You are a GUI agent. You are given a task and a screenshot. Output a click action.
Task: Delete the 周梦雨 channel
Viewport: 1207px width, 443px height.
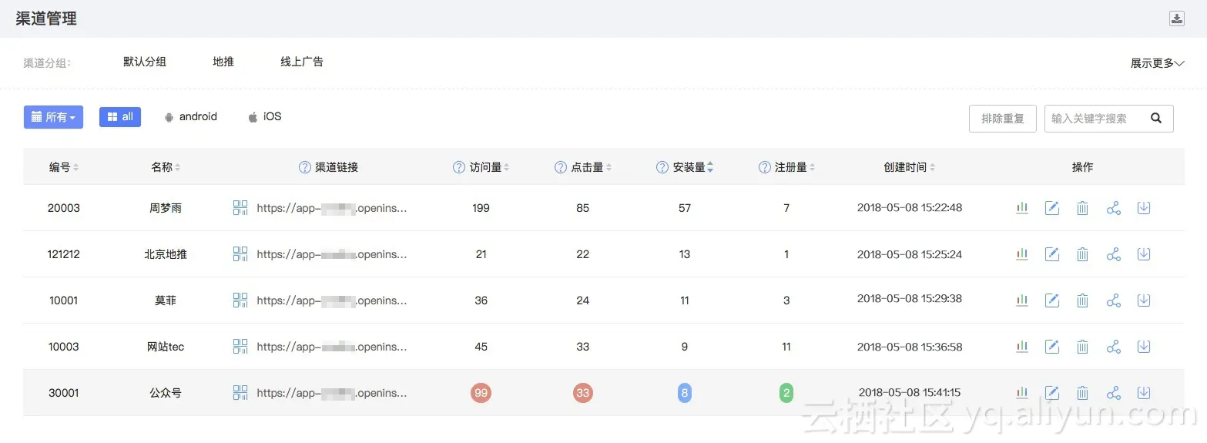pyautogui.click(x=1082, y=208)
